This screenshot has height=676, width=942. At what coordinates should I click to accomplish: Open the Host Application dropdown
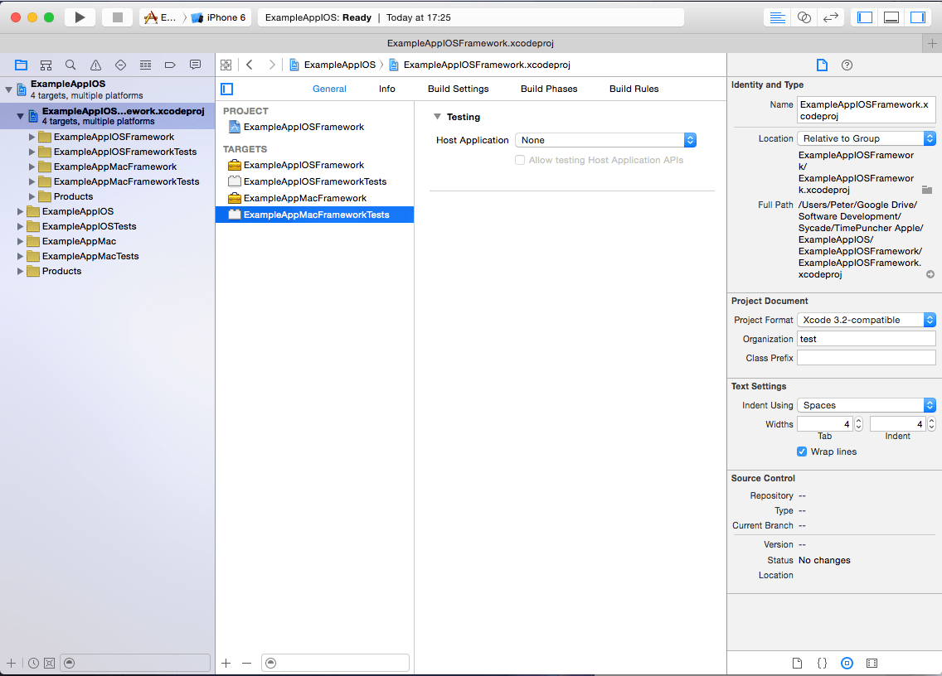coord(605,140)
